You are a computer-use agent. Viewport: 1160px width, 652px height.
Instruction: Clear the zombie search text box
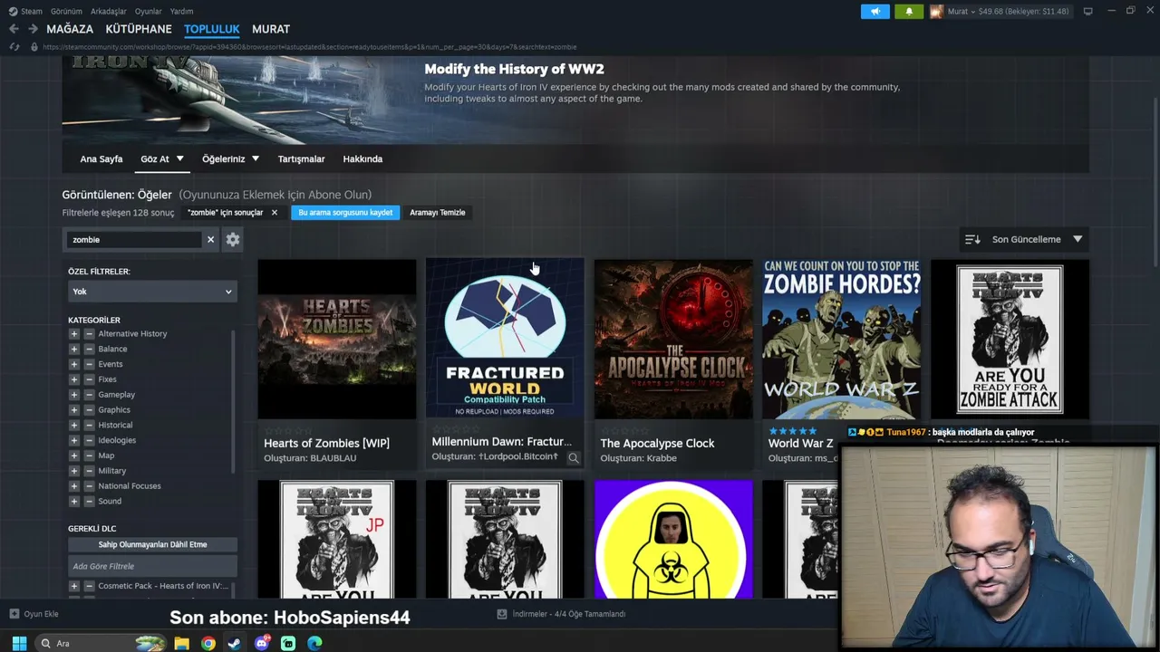point(210,239)
